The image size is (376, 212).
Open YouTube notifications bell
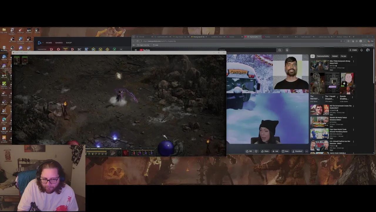pyautogui.click(x=362, y=50)
